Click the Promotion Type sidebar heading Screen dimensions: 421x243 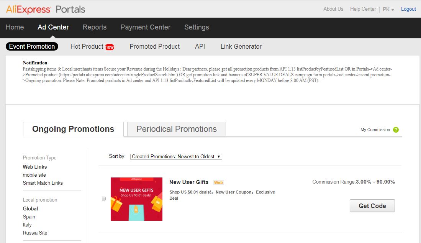[40, 158]
